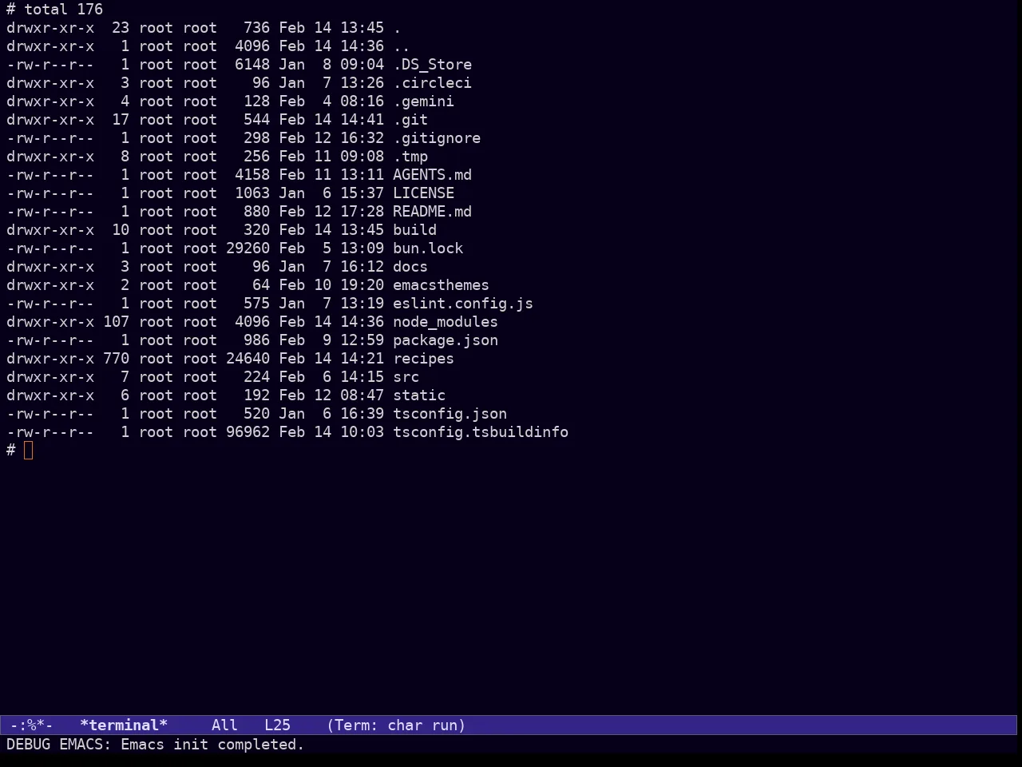Image resolution: width=1022 pixels, height=767 pixels.
Task: Click the 'DEBUG EMACS: Emacs init completed.' message
Action: click(156, 745)
